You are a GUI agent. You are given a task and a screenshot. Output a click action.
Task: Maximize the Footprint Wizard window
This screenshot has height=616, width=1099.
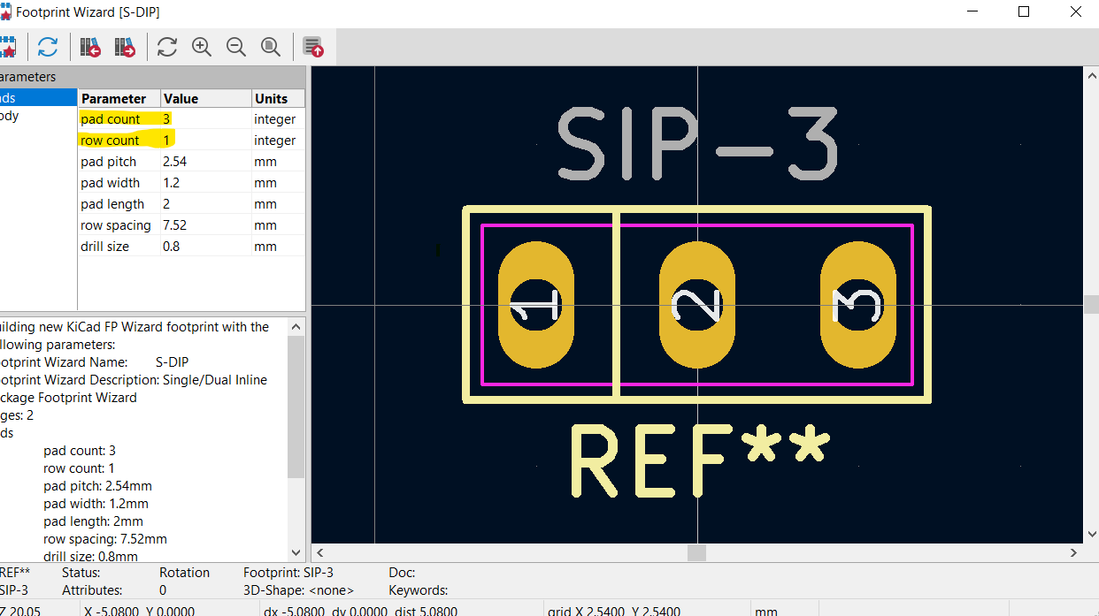pos(1024,12)
